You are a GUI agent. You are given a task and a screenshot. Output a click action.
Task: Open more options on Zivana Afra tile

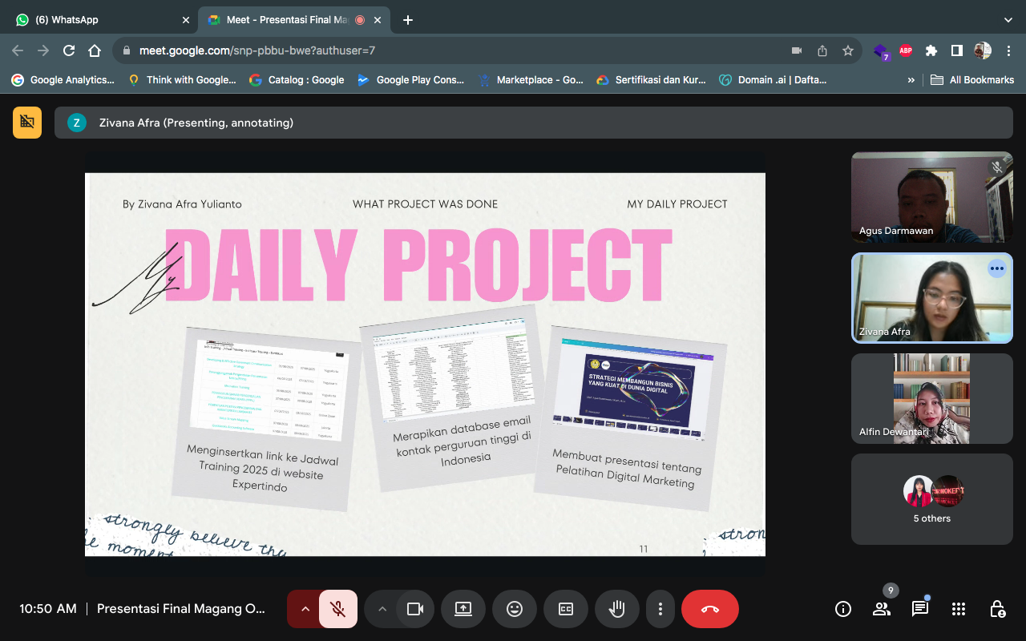[x=996, y=269]
